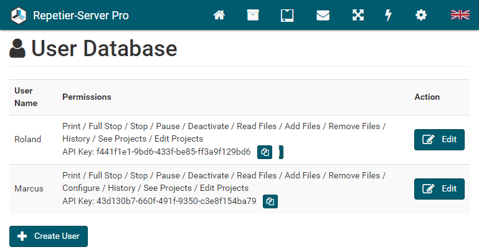Image resolution: width=479 pixels, height=252 pixels.
Task: Edit the user Roland
Action: click(x=439, y=140)
